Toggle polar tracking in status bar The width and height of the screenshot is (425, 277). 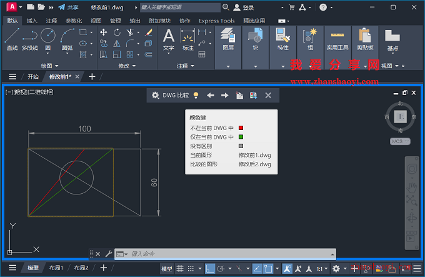point(221,269)
